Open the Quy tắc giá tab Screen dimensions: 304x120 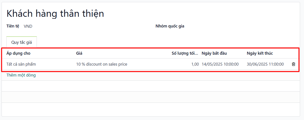point(22,42)
